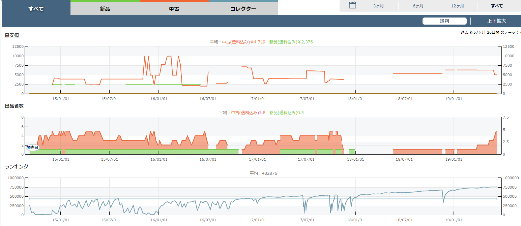Click the calendar icon beside the period options
Viewport: 521px width, 226px height.
point(352,5)
